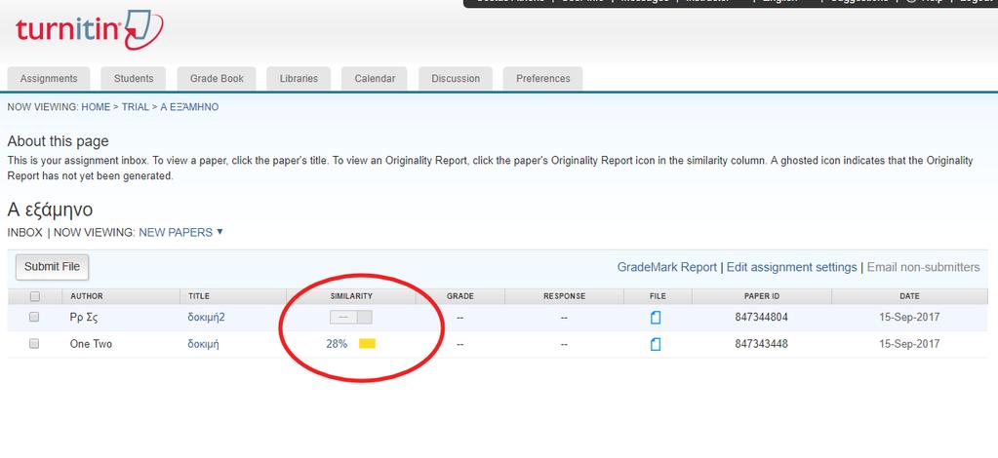The image size is (998, 458).
Task: Click the response dashes for δοκιμή
Action: coord(564,344)
